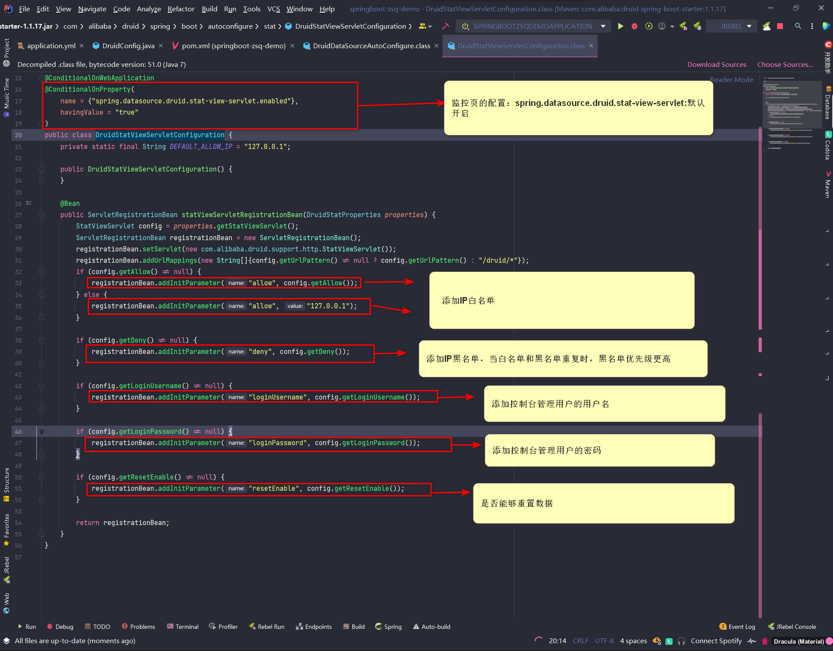Screen dimensions: 833x651
Task: Switch to the DruidConfig.java tab
Action: pos(128,46)
